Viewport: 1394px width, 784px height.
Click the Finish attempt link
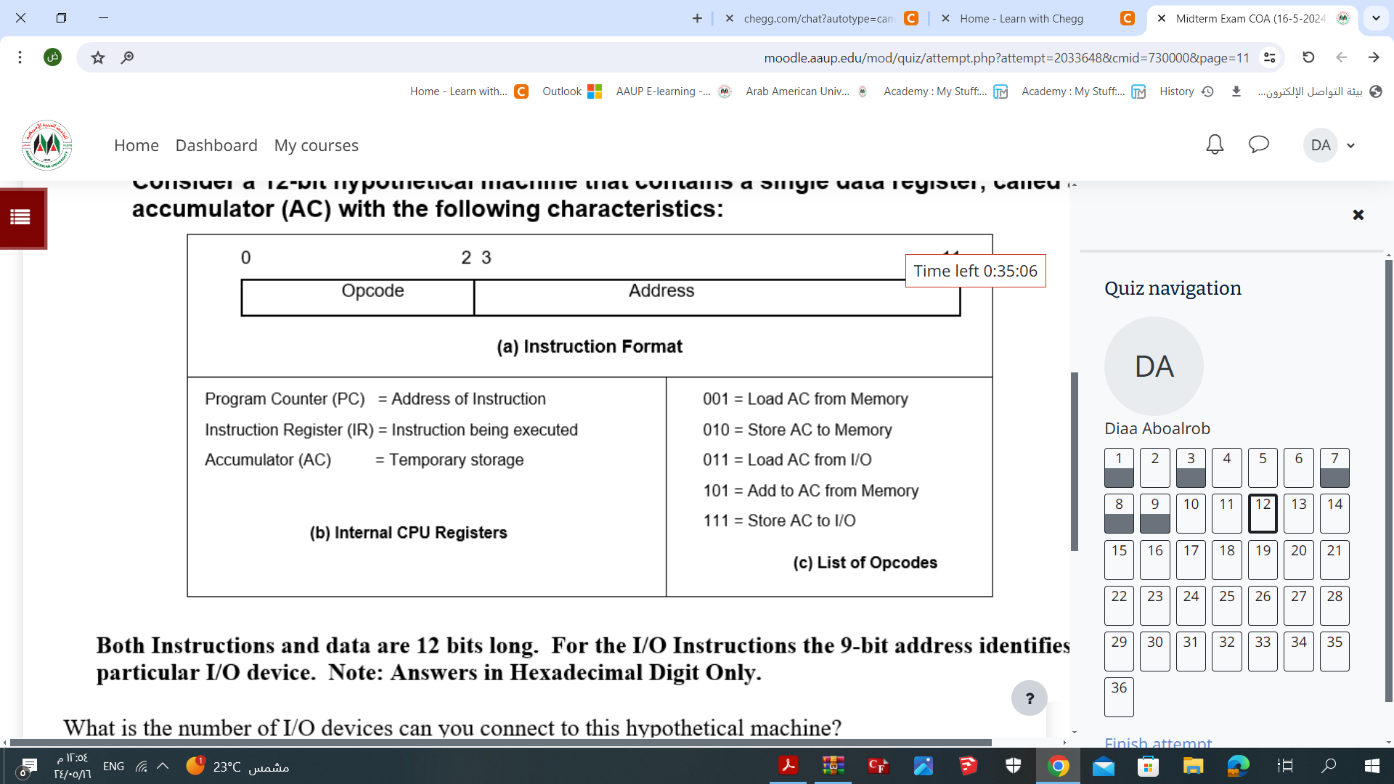click(x=1157, y=743)
